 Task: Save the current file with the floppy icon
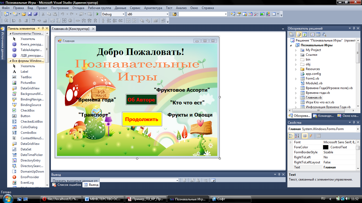click(x=29, y=14)
